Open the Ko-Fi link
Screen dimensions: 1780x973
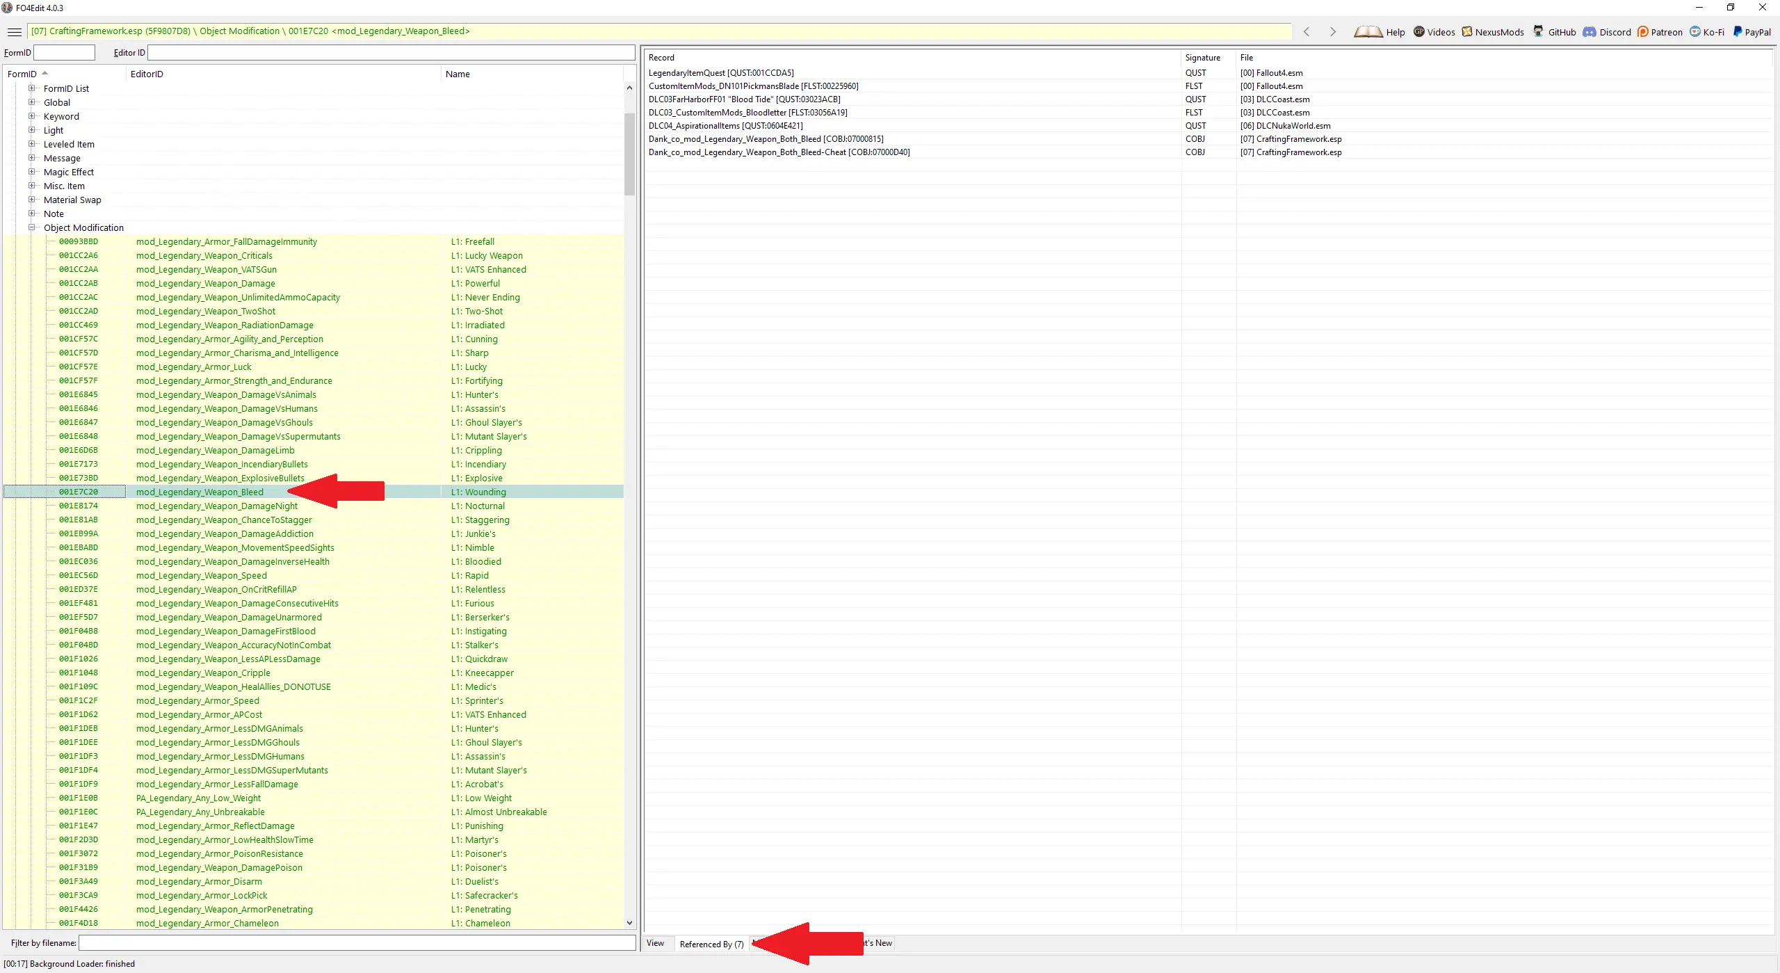(x=1707, y=32)
